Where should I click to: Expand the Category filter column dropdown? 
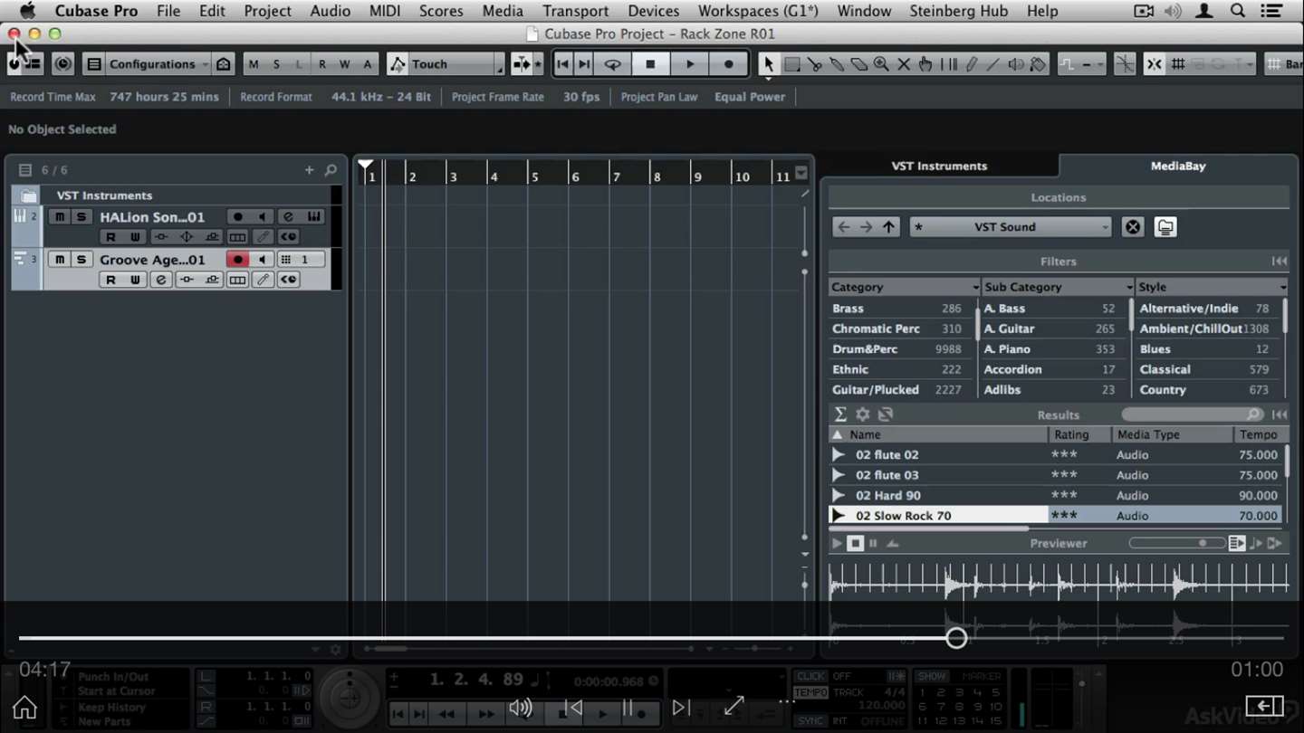click(x=975, y=288)
